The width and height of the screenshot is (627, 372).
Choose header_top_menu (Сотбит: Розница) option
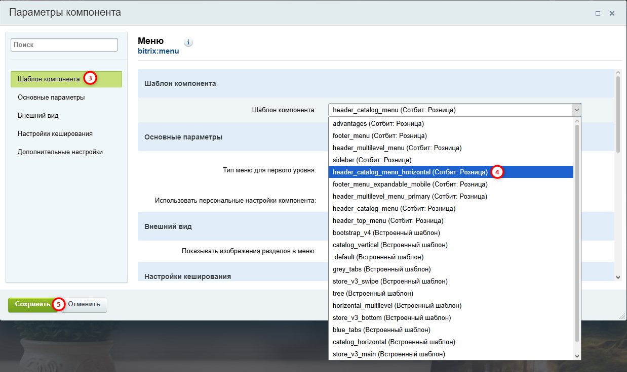pyautogui.click(x=451, y=220)
